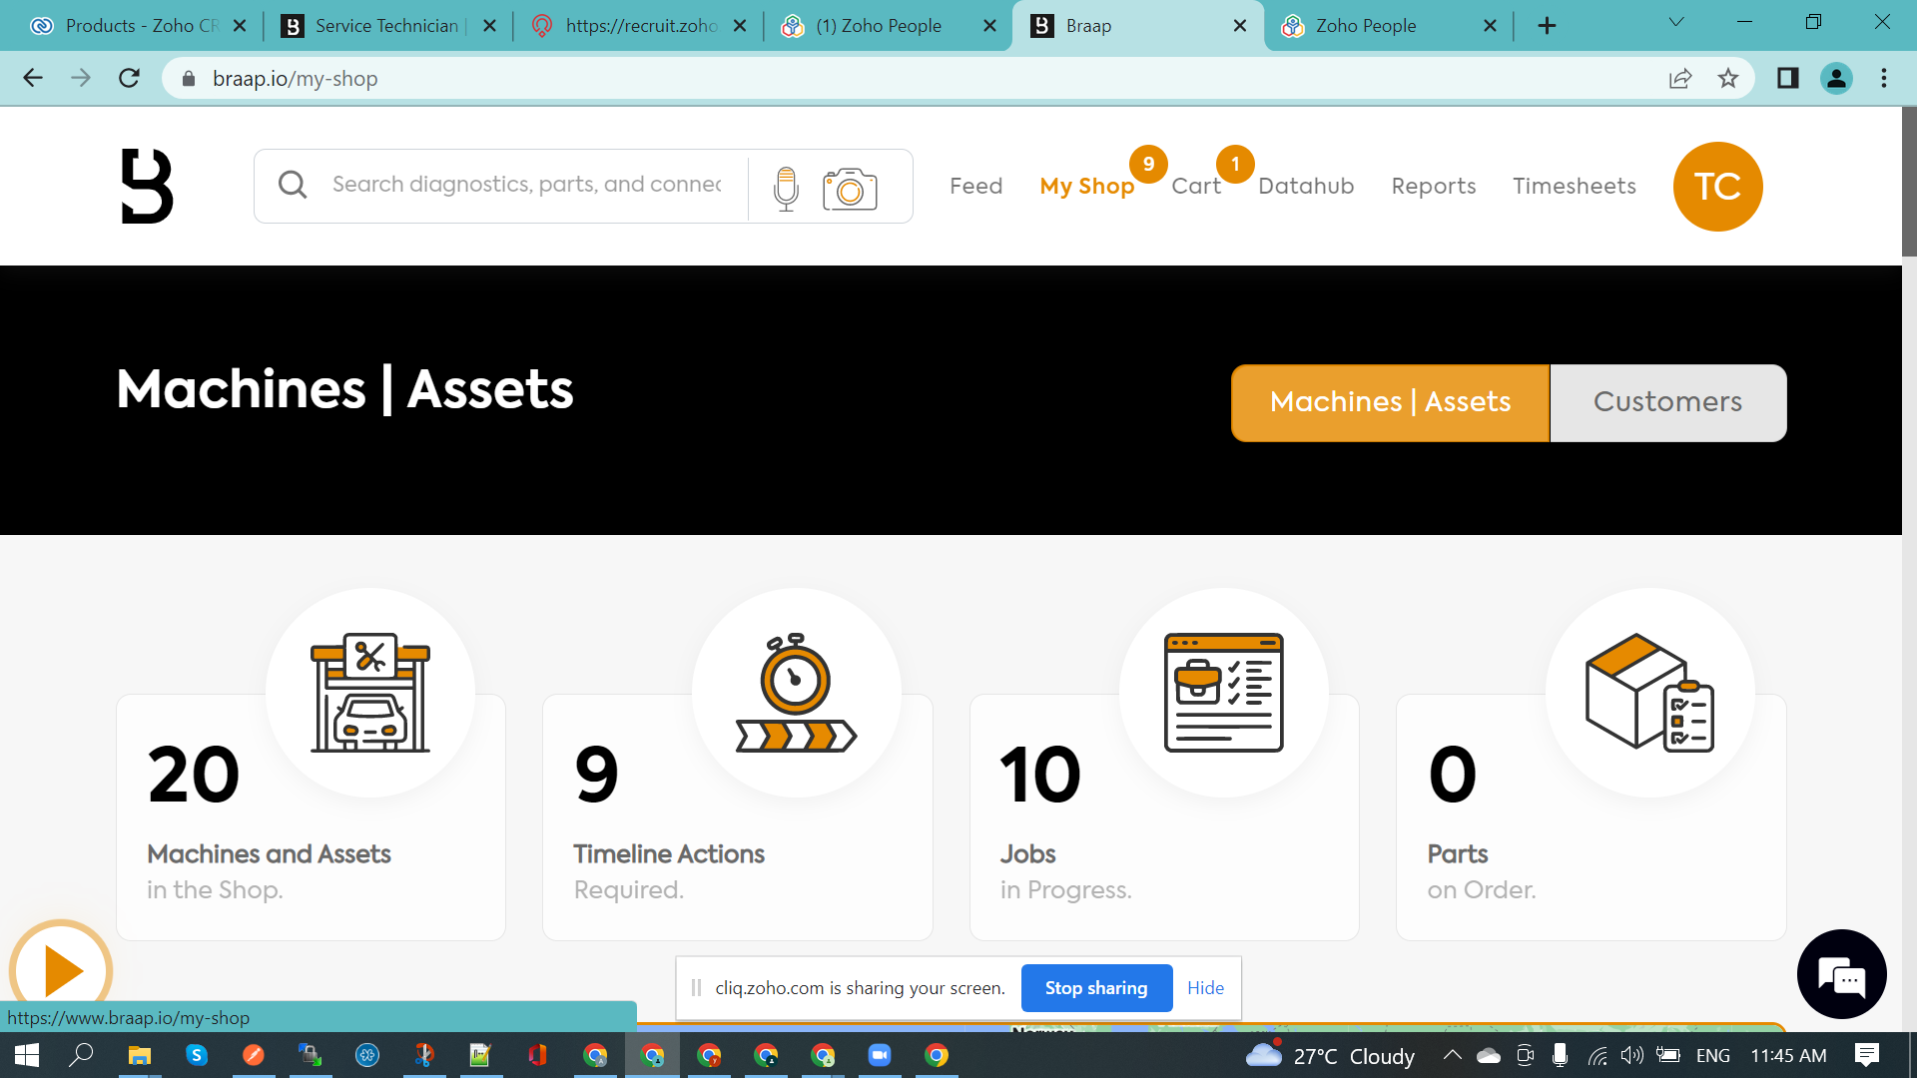Open the chat support bubble icon

pos(1841,975)
